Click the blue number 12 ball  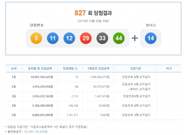tap(69, 38)
